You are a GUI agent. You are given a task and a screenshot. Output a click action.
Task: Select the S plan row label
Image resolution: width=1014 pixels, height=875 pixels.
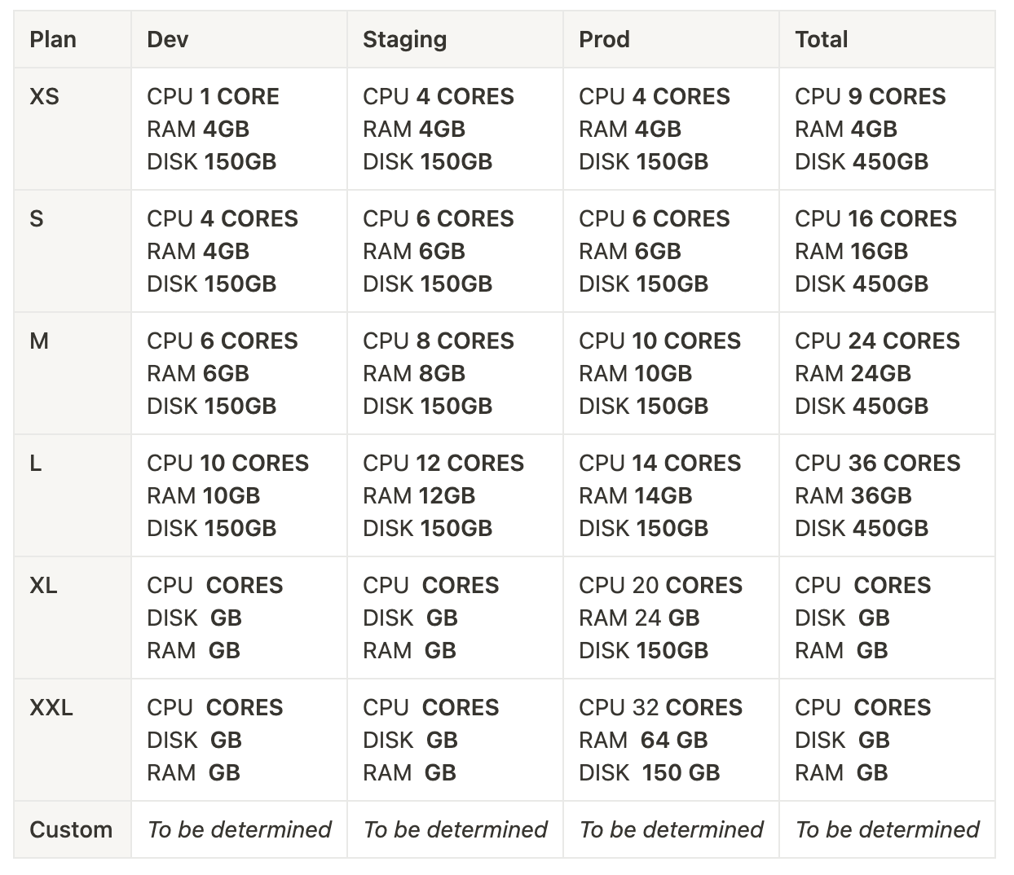point(73,251)
